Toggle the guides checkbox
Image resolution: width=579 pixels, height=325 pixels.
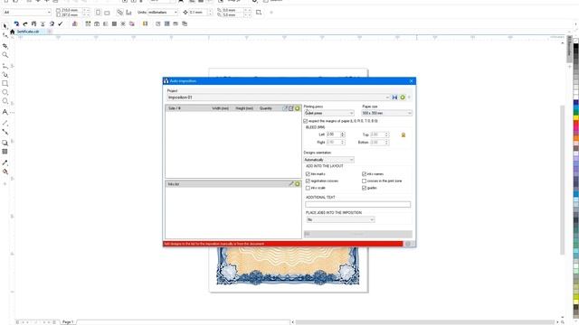pyautogui.click(x=364, y=188)
